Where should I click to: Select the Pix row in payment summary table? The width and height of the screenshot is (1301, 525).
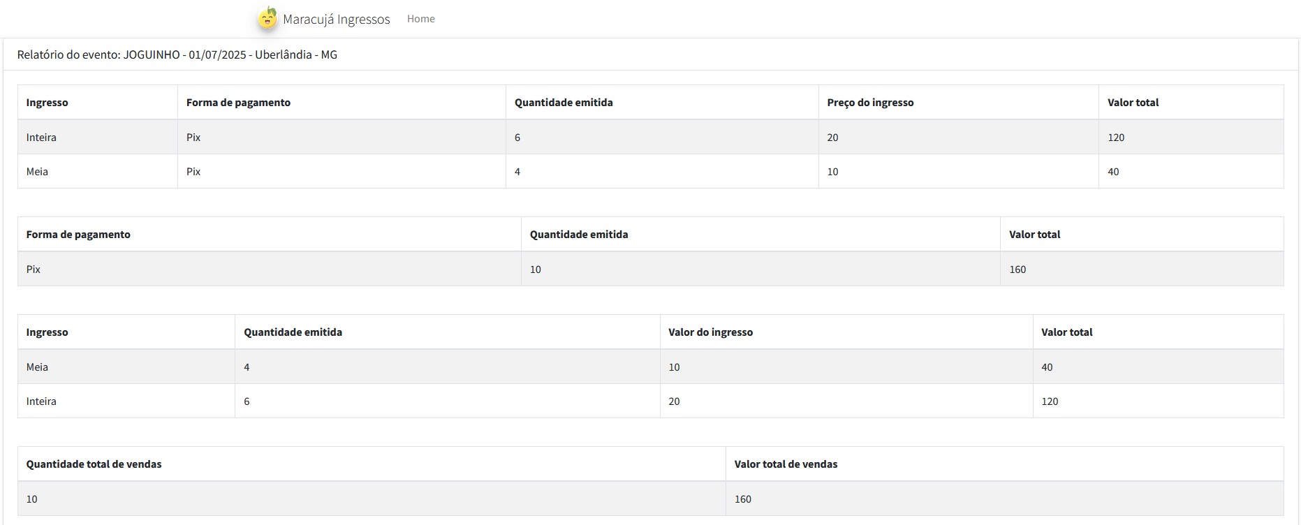tap(34, 269)
